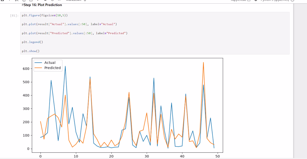Click the y-axis tick label 300
This screenshot has width=307, height=159.
pyautogui.click(x=26, y=109)
